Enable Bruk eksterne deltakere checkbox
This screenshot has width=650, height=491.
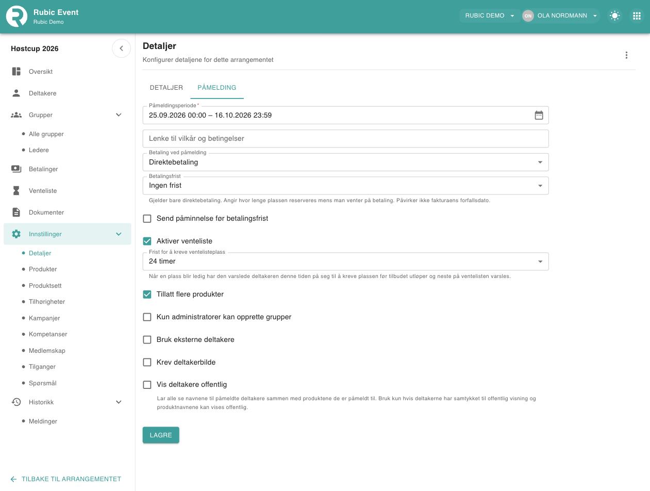coord(147,340)
